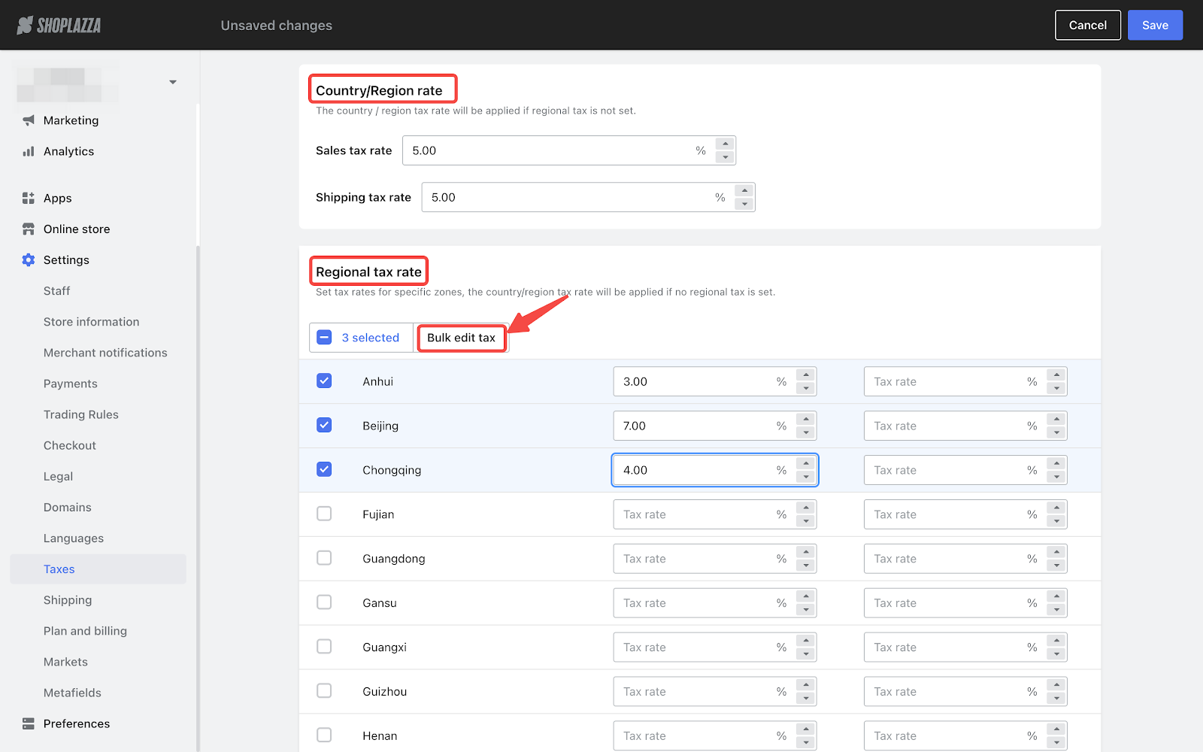Open the Legal settings page

tap(58, 476)
